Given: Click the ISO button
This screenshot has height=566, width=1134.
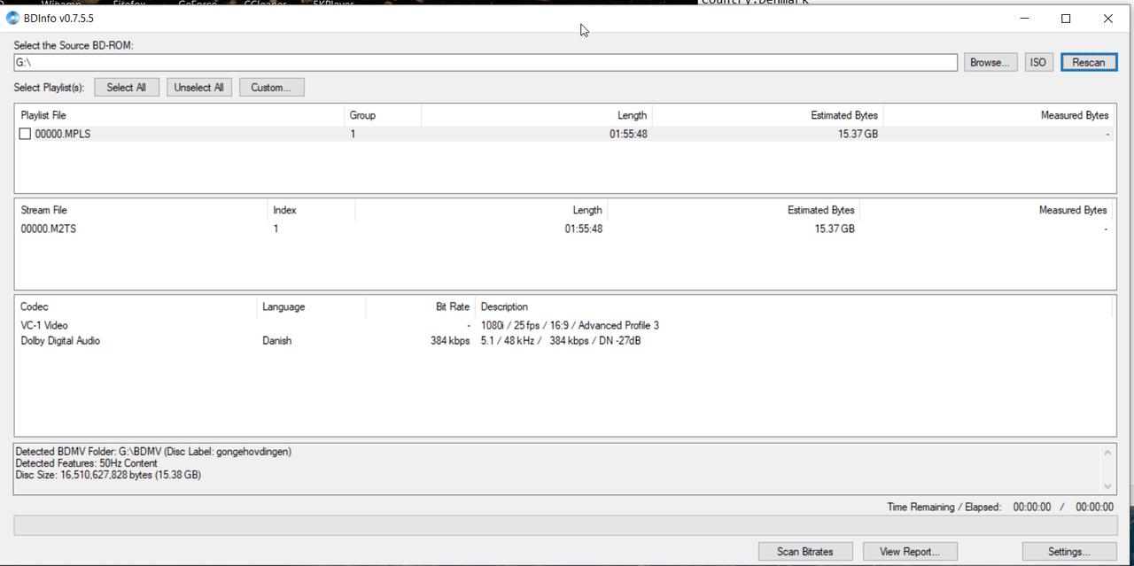Looking at the screenshot, I should pyautogui.click(x=1038, y=63).
